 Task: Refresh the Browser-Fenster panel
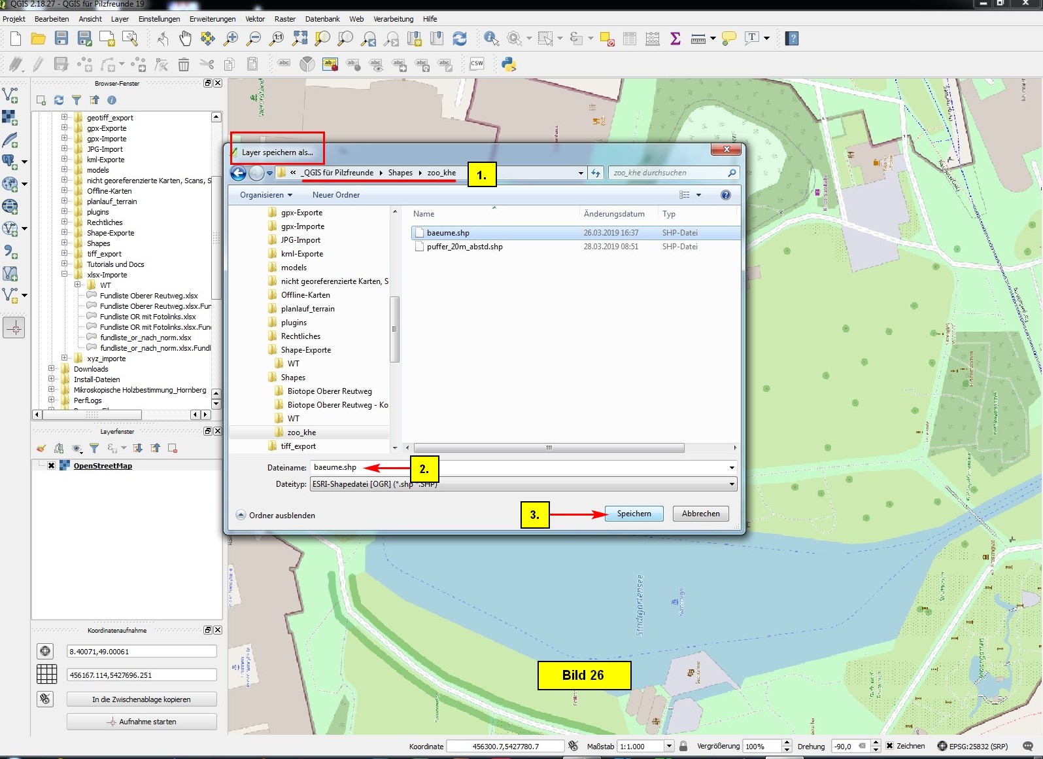click(59, 100)
